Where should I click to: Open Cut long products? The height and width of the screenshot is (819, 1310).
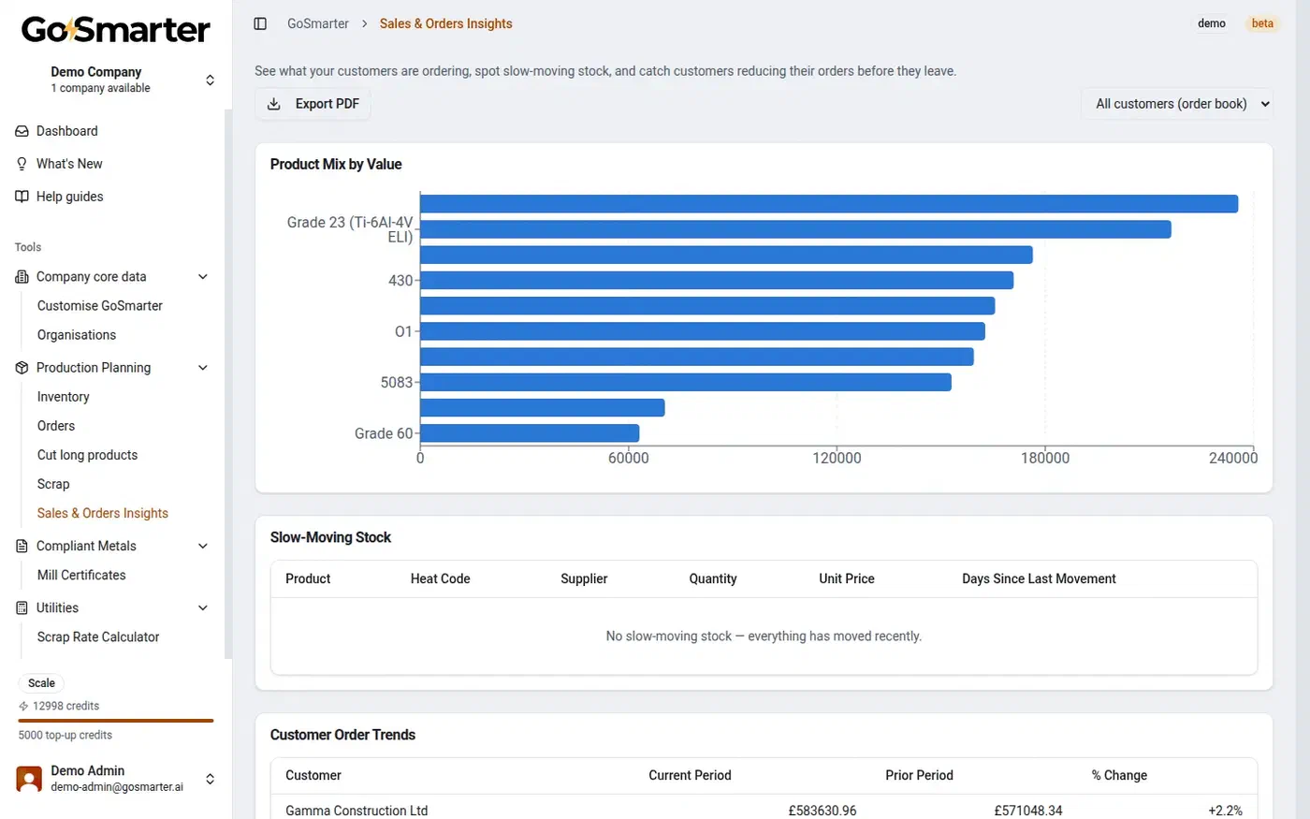click(87, 455)
